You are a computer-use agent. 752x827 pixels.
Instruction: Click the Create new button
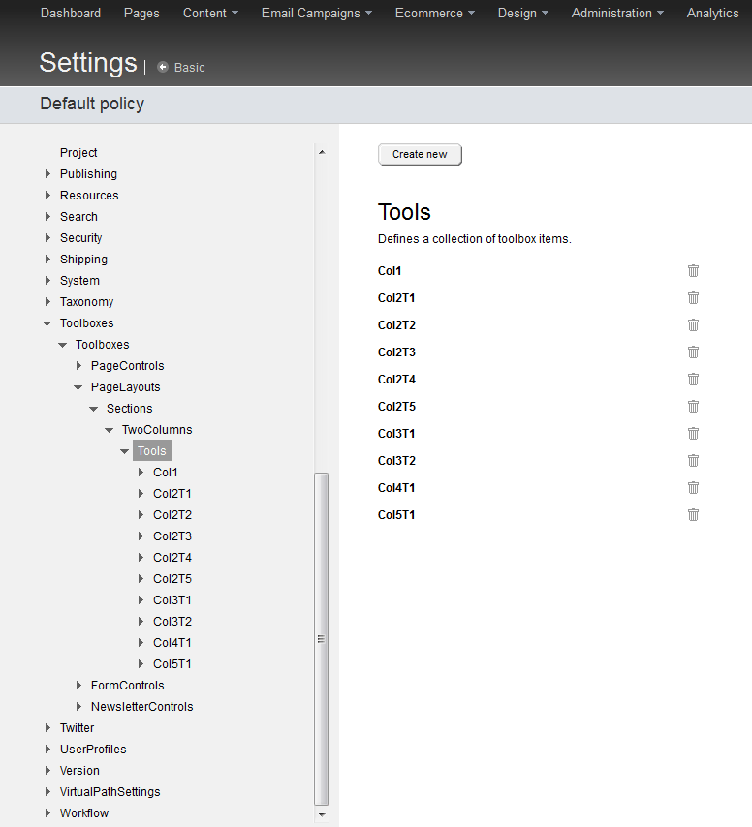[420, 154]
